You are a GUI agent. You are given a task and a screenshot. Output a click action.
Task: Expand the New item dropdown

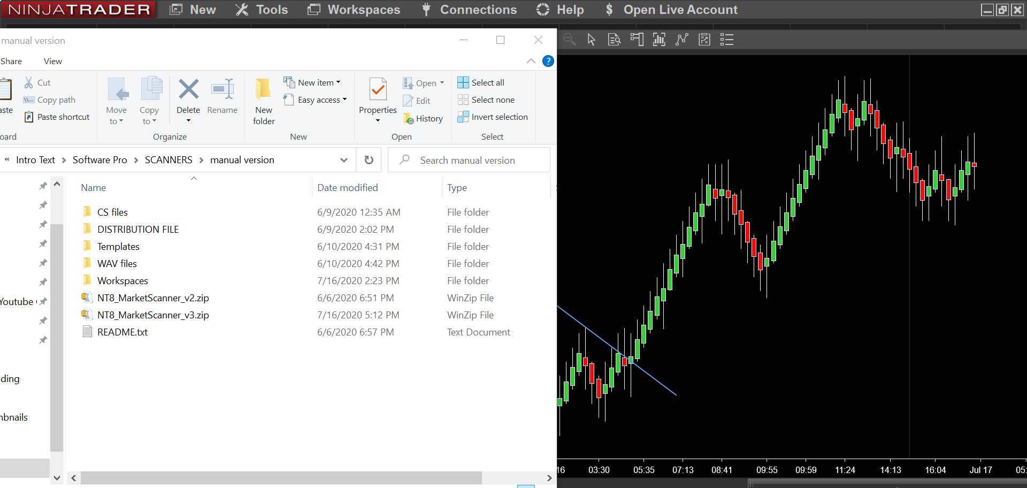(x=339, y=82)
